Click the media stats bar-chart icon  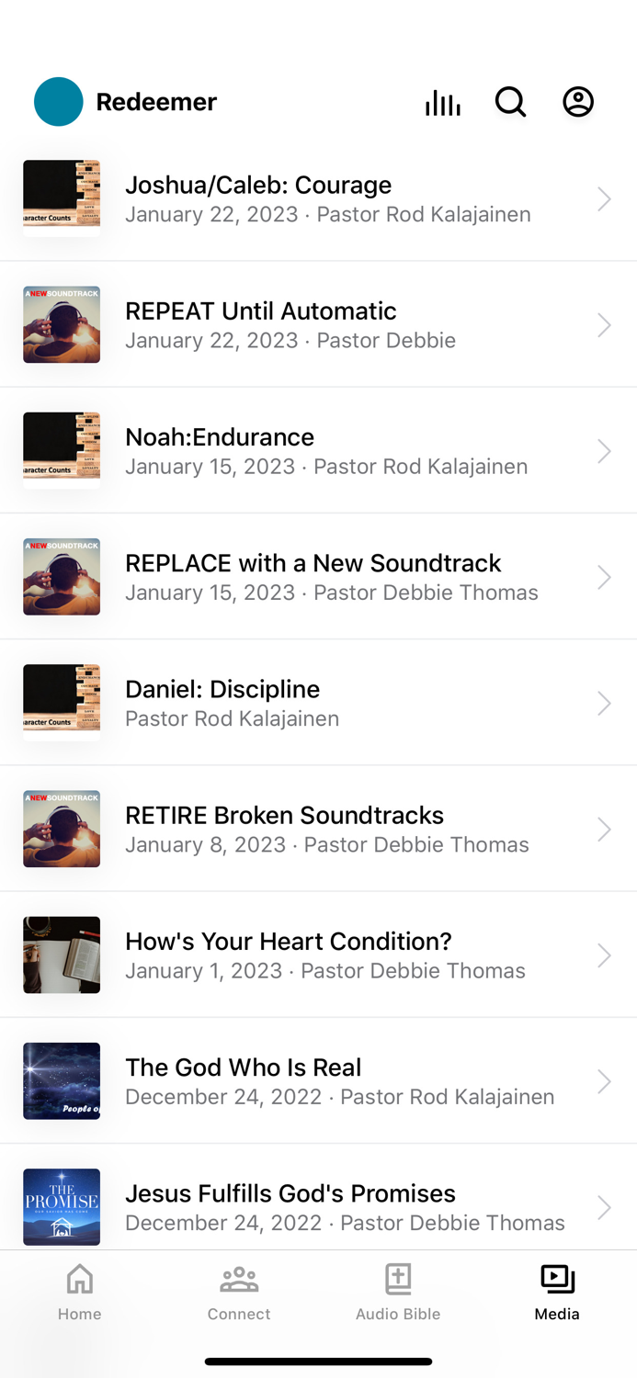pyautogui.click(x=442, y=102)
